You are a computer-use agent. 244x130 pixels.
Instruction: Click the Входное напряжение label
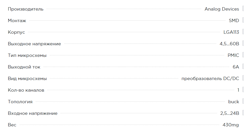point(33,113)
